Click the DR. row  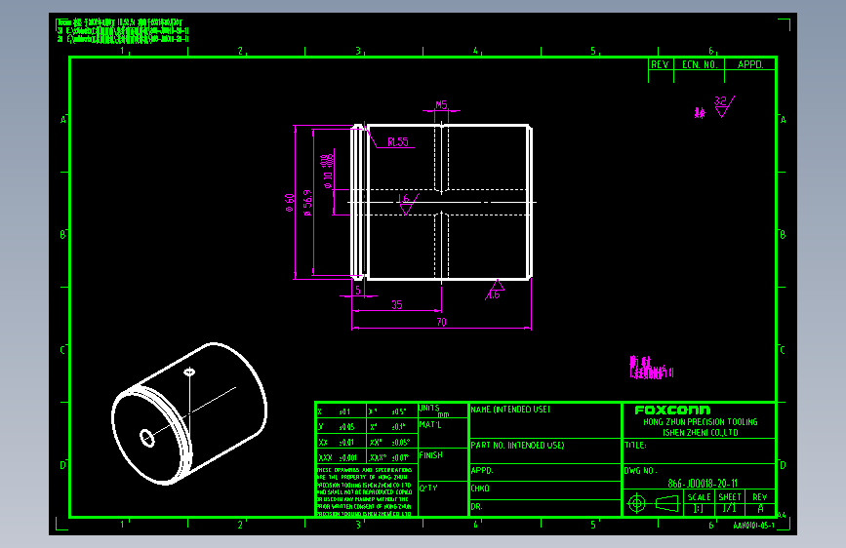(x=544, y=508)
